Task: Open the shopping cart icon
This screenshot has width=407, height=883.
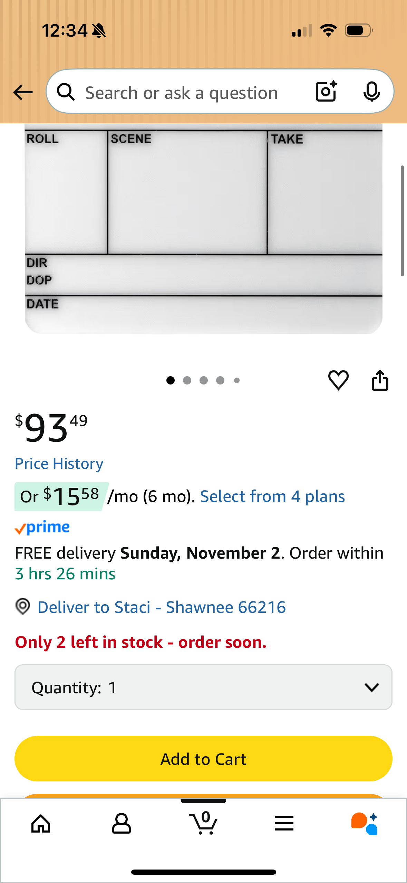Action: [x=203, y=824]
